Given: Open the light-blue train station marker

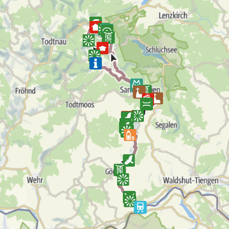Looking at the screenshot, I should pos(140,207).
